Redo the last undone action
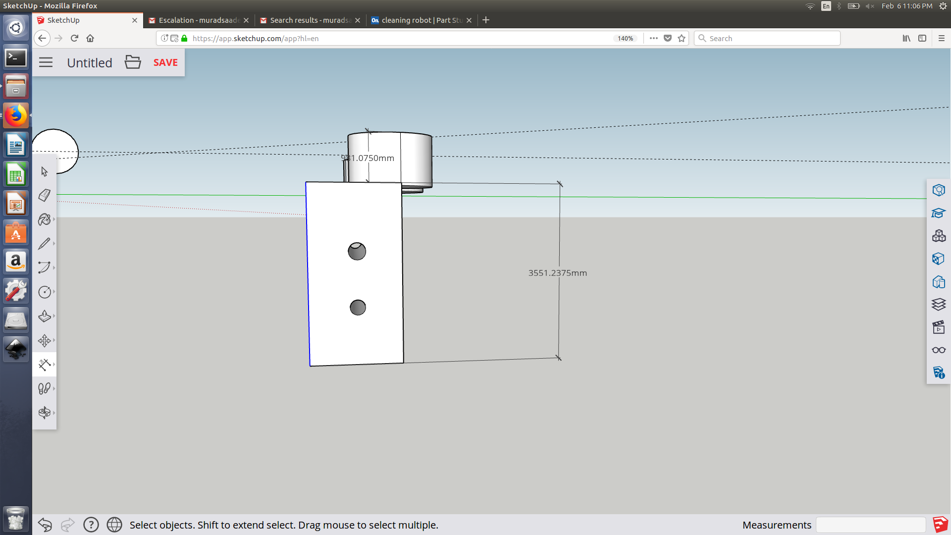The width and height of the screenshot is (951, 535). click(67, 525)
